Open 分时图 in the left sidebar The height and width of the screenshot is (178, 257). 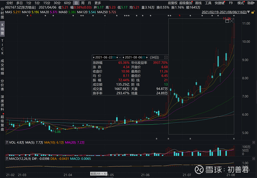point(2,13)
